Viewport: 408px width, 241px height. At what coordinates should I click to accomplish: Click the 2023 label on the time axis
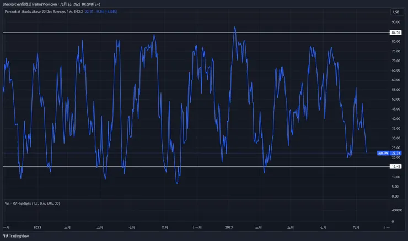(x=229, y=227)
